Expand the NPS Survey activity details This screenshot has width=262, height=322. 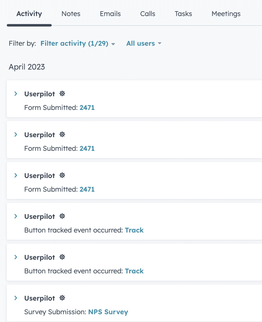click(x=15, y=298)
